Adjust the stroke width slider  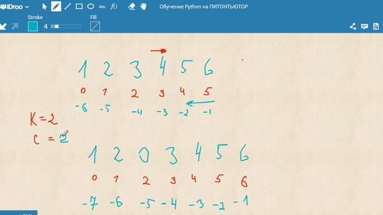66,26
